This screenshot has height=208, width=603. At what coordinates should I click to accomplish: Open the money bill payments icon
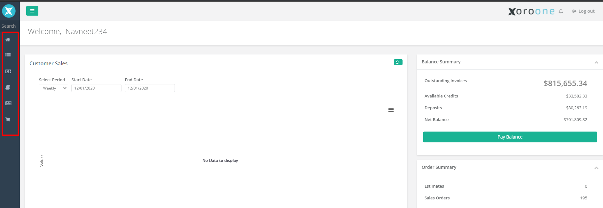coord(8,71)
